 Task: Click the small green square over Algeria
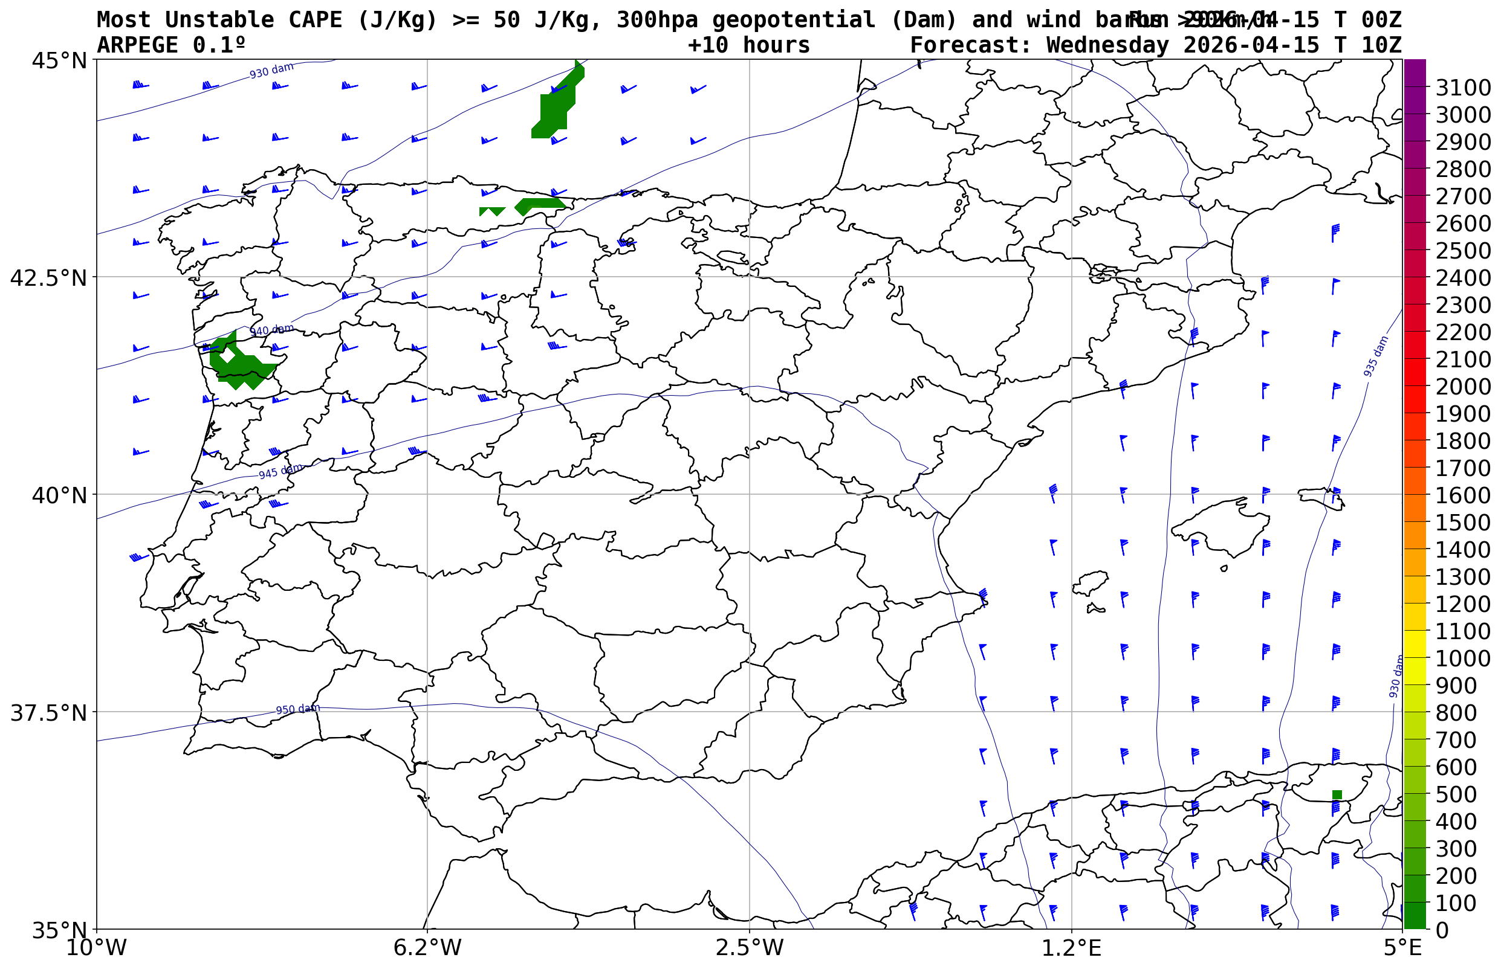click(1337, 794)
